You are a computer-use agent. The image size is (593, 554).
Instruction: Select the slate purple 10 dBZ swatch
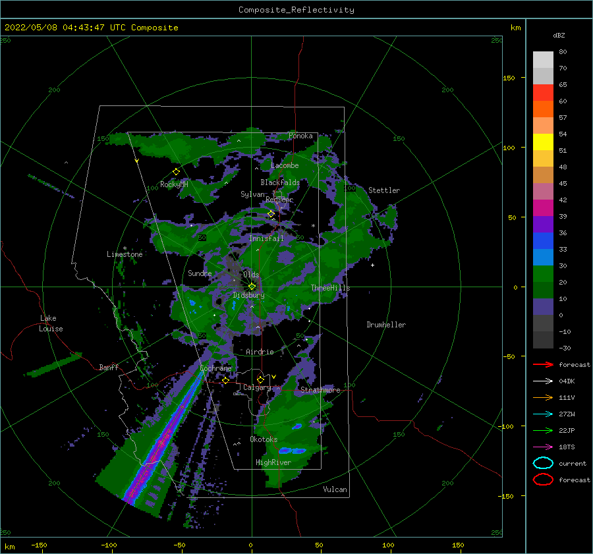click(543, 307)
